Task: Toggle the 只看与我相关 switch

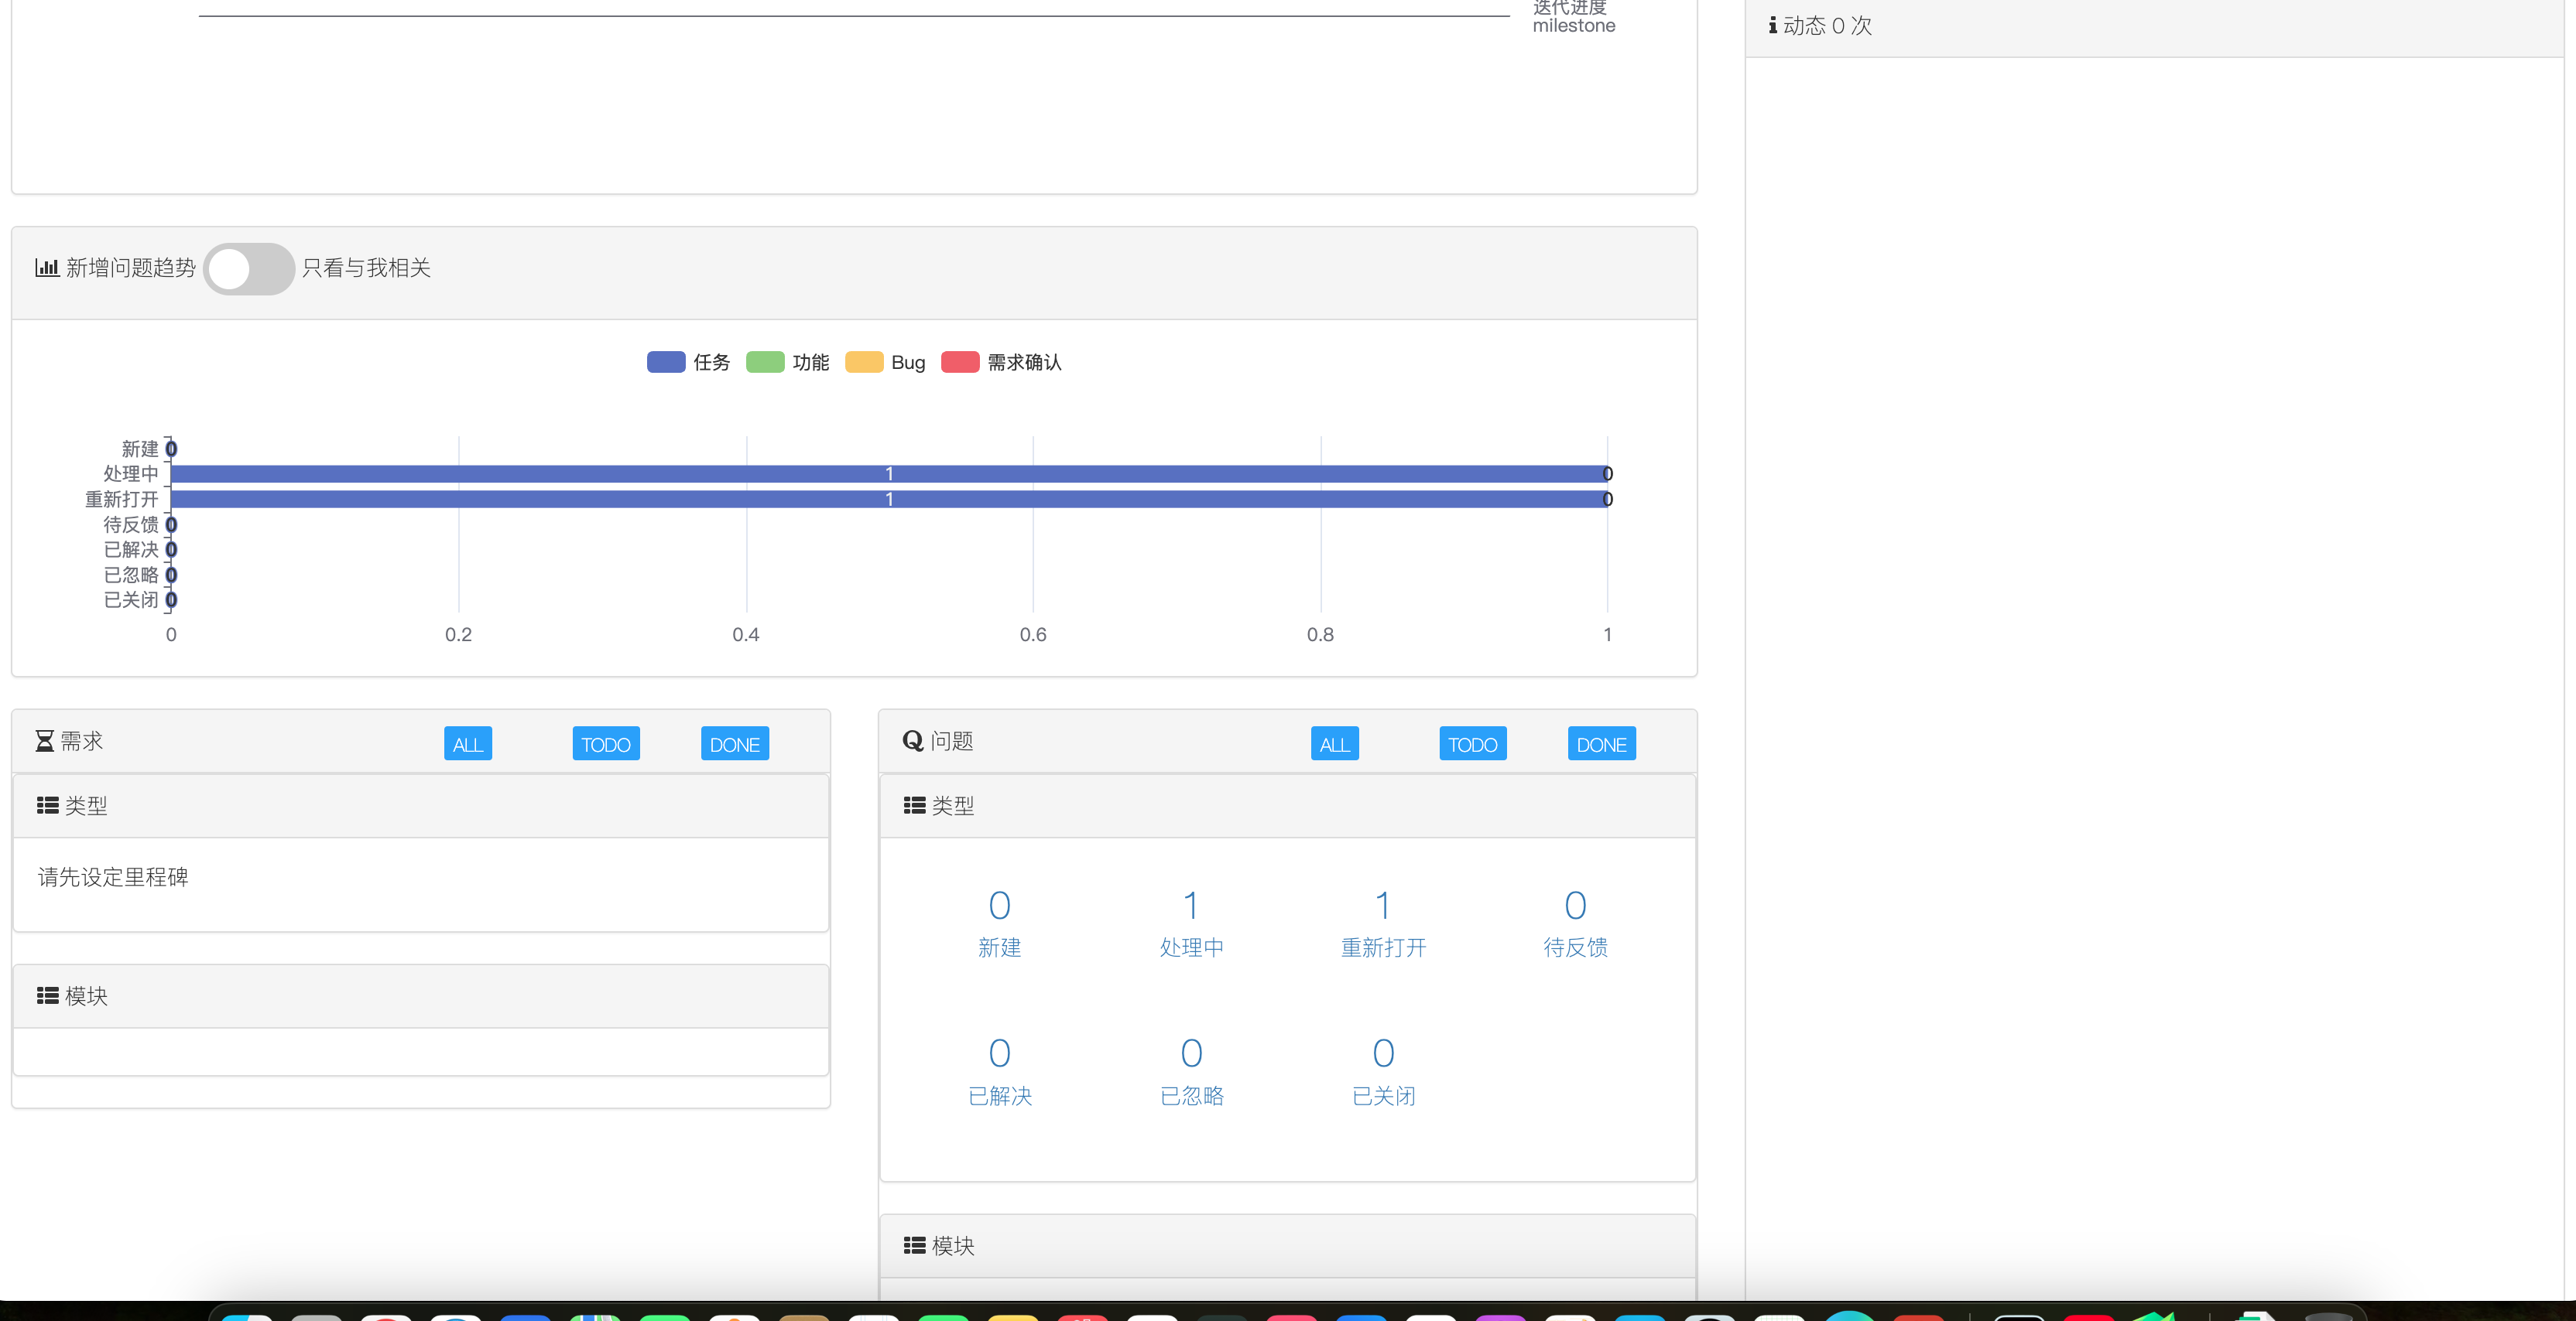Action: [248, 269]
